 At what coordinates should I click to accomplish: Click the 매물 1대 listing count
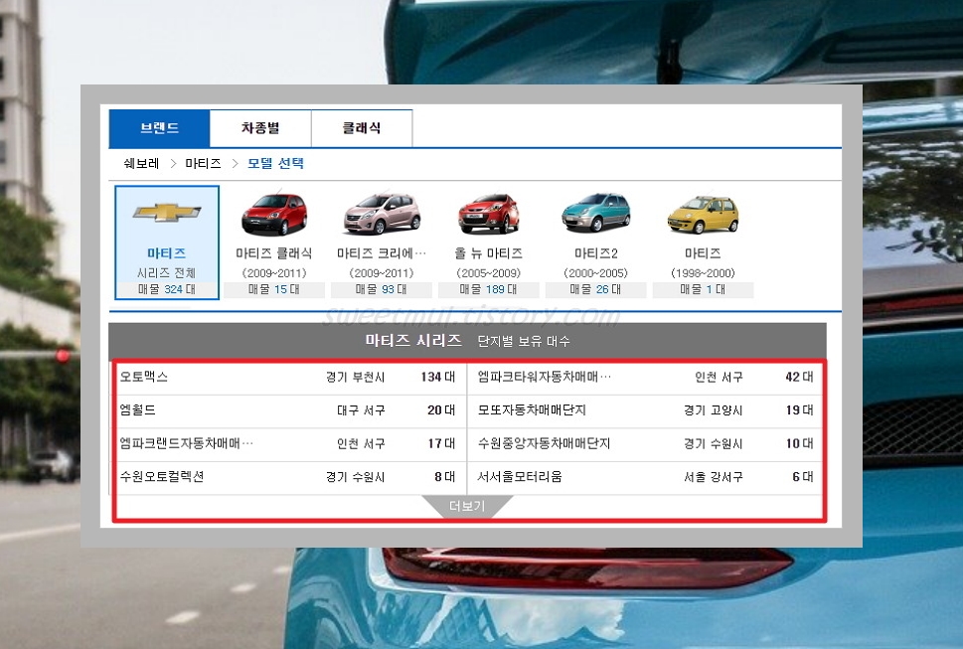point(704,290)
